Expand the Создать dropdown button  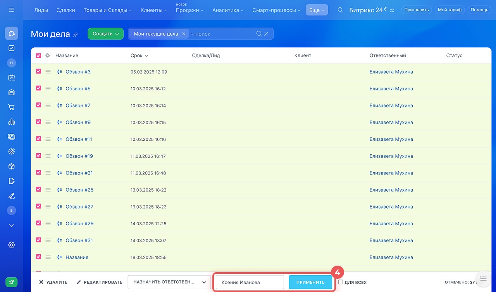pos(105,34)
